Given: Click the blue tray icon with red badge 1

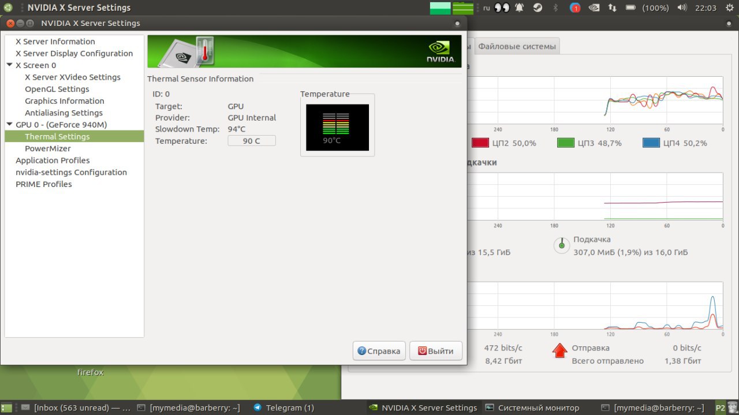Looking at the screenshot, I should pos(575,8).
